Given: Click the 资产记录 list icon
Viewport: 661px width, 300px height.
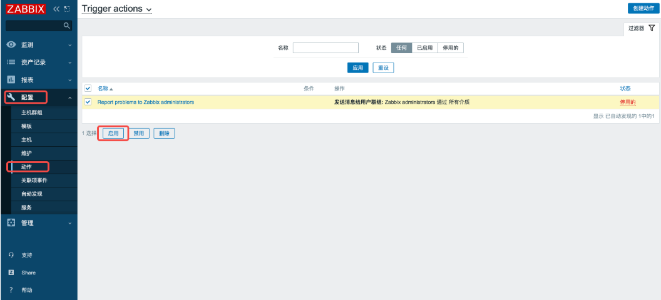Looking at the screenshot, I should coord(11,62).
